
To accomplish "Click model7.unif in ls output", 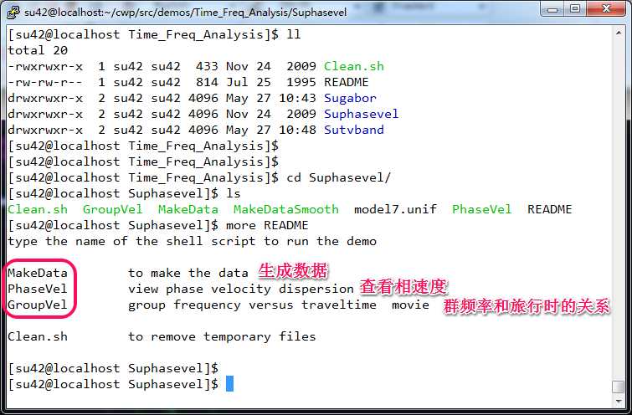I will click(x=395, y=209).
